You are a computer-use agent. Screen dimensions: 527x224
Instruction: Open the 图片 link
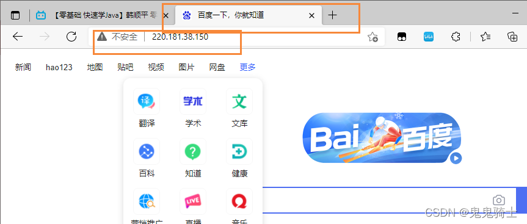coord(186,67)
